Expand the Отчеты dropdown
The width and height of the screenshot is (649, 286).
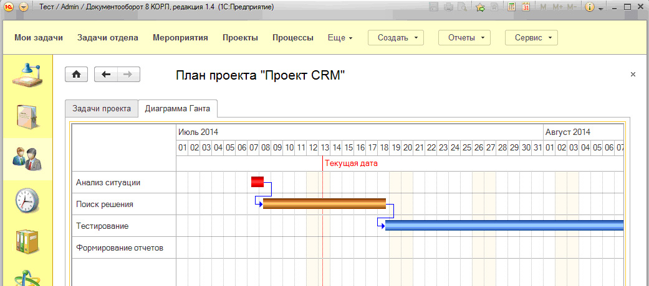point(464,38)
